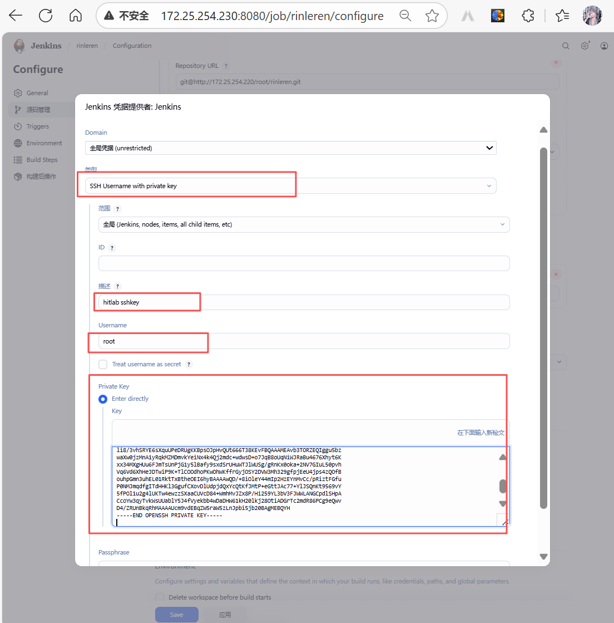Click dialog scrollbar up arrow

click(543, 130)
